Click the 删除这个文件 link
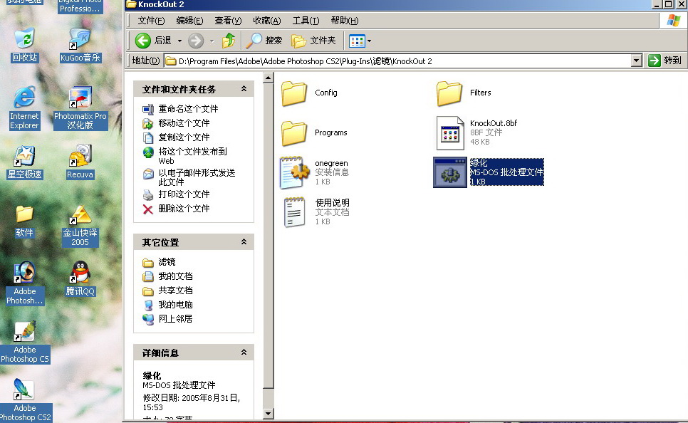Image resolution: width=688 pixels, height=423 pixels. click(184, 209)
